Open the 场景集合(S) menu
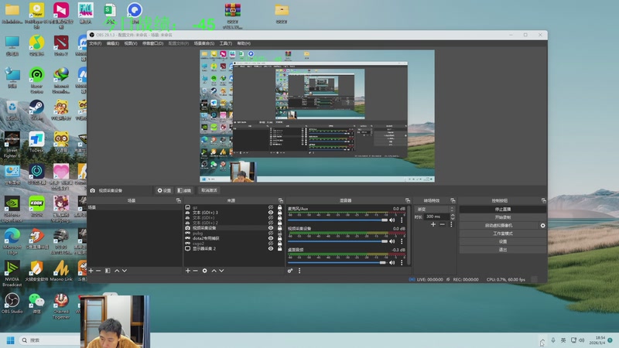This screenshot has height=348, width=619. click(x=204, y=43)
